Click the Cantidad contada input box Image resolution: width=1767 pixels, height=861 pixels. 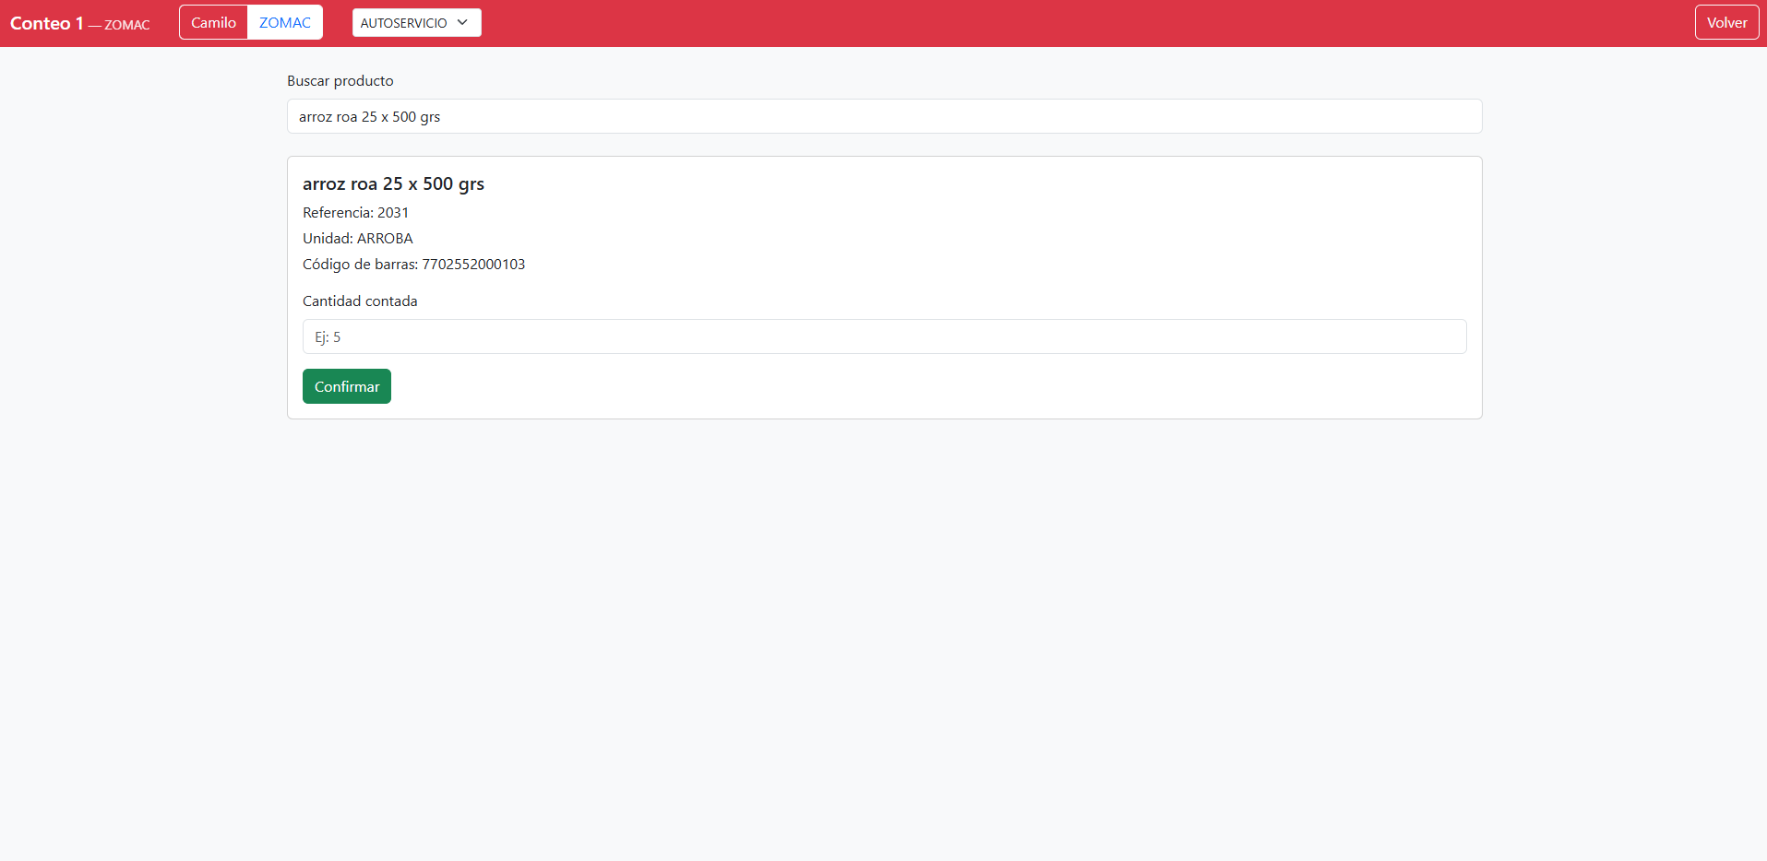click(884, 337)
